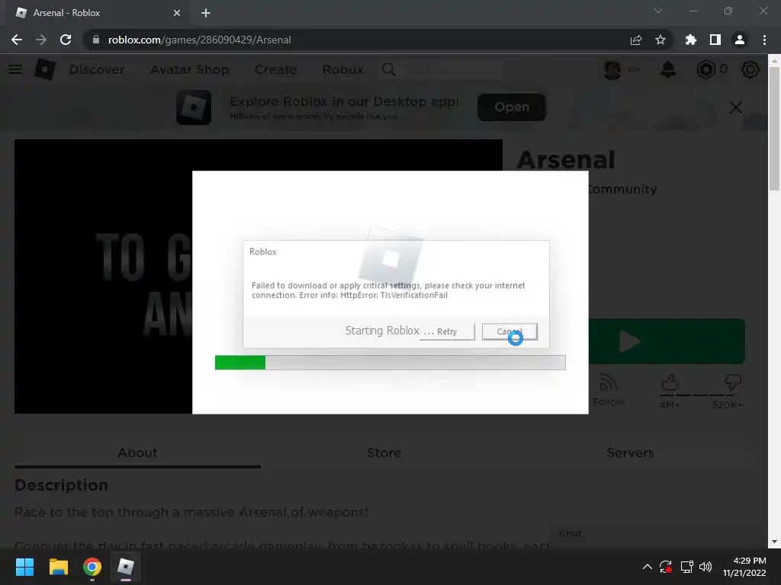The width and height of the screenshot is (781, 585).
Task: Expand Chrome tab search chevron
Action: click(x=658, y=11)
